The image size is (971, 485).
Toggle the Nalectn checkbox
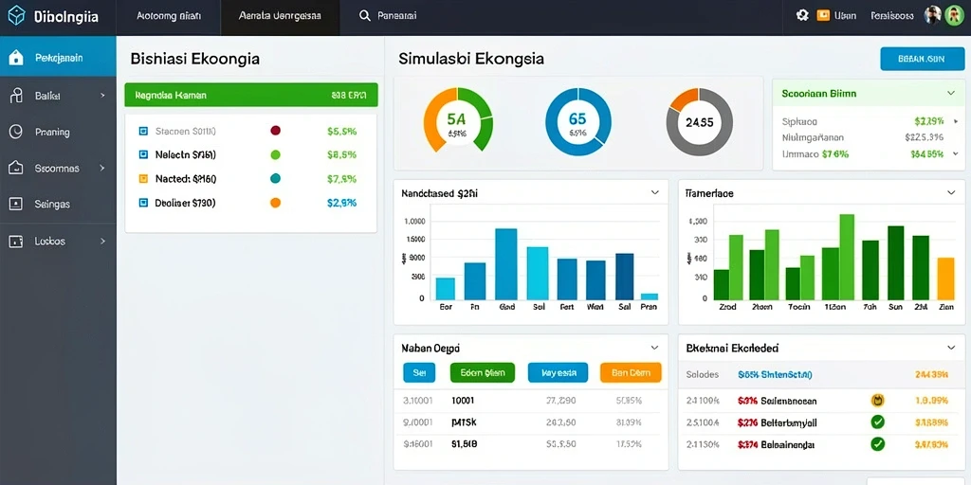[x=144, y=154]
